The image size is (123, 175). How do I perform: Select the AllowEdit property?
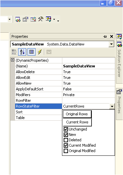coord(39,78)
